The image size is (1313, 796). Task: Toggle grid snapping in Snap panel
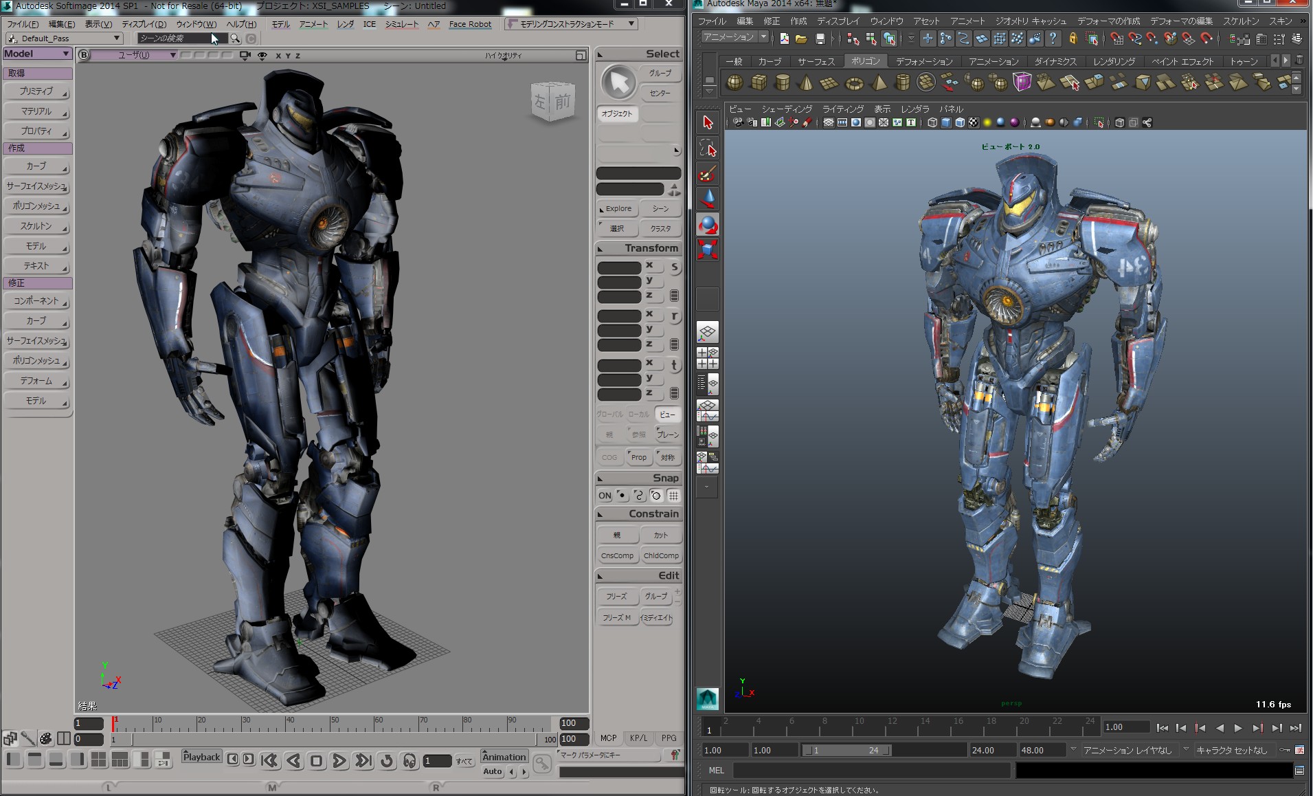coord(674,496)
